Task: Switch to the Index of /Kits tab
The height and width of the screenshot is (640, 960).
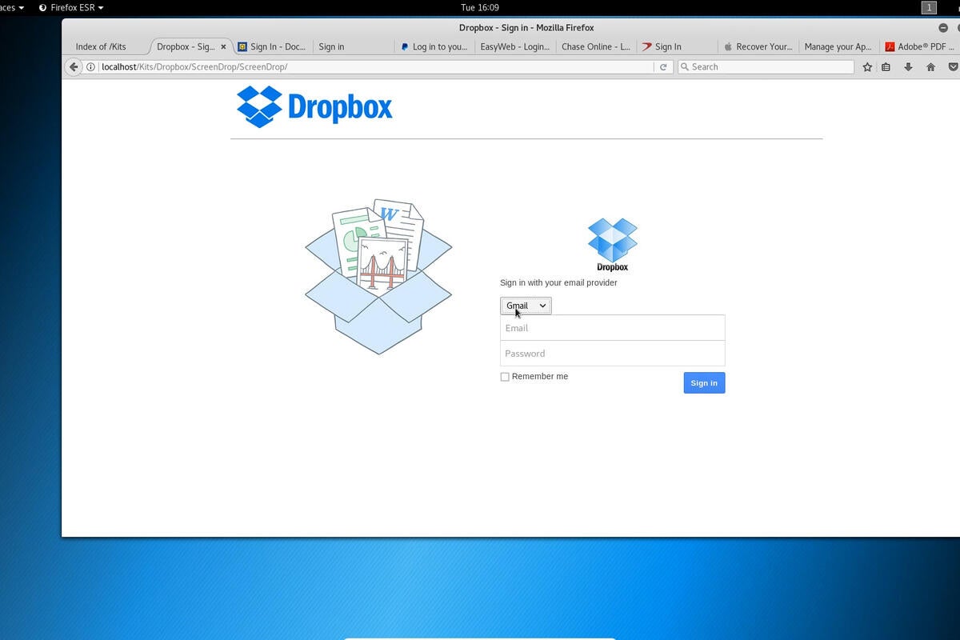Action: (101, 47)
